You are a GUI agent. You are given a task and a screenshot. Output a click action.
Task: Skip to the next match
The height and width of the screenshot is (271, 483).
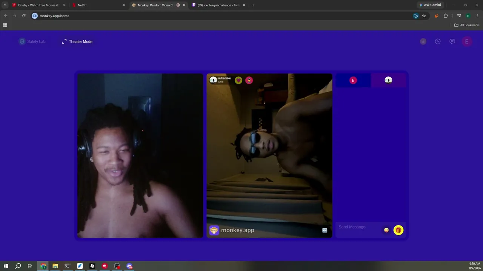coord(325,230)
